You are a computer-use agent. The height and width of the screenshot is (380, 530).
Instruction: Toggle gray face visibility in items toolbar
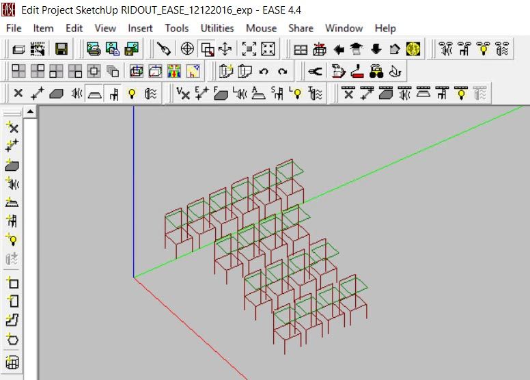[x=57, y=94]
